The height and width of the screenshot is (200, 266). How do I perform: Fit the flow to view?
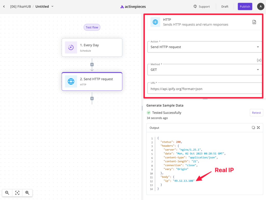pyautogui.click(x=17, y=193)
